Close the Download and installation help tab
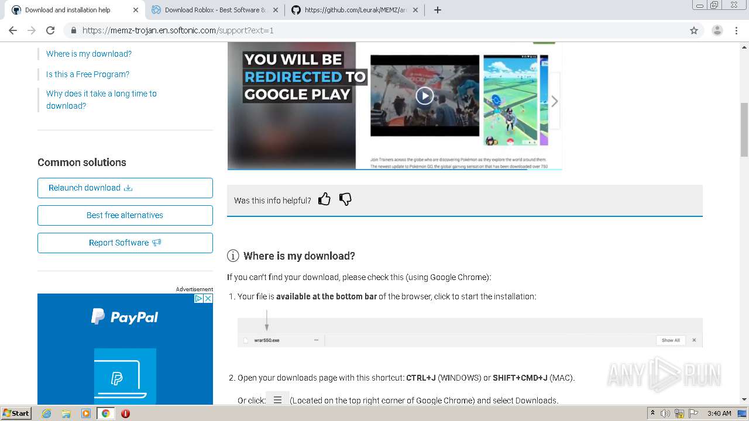The image size is (749, 421). 136,10
